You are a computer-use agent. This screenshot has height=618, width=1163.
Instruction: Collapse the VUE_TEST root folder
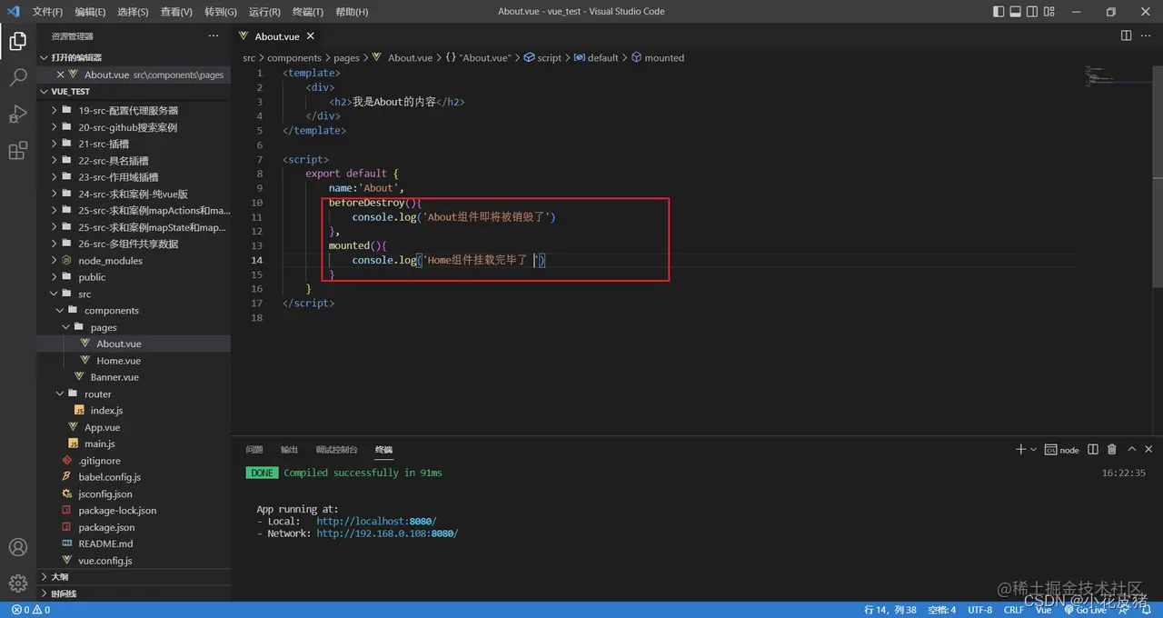click(134, 91)
